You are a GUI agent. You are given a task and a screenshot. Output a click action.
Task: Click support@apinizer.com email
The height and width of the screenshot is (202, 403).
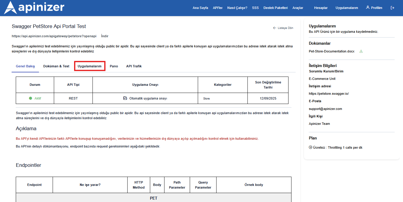tap(325, 109)
